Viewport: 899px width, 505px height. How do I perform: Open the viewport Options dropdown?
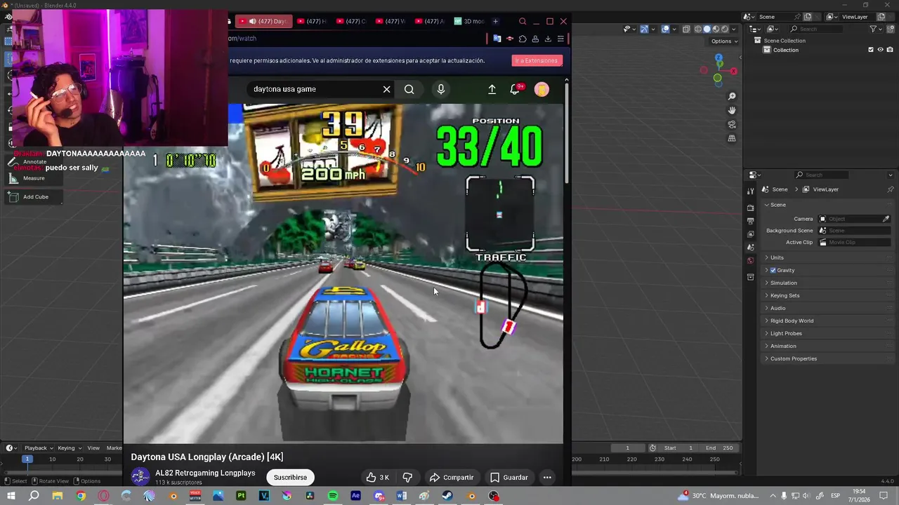(724, 41)
